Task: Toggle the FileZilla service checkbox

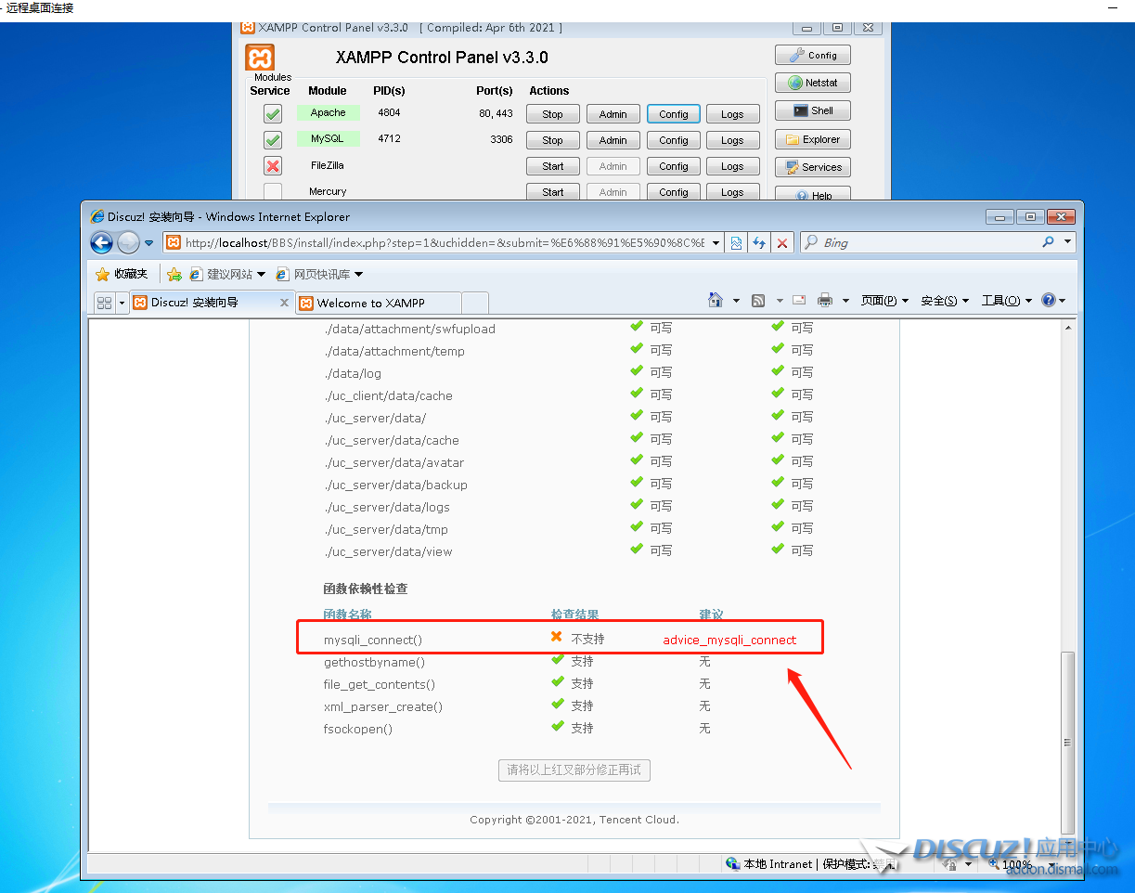Action: [272, 166]
